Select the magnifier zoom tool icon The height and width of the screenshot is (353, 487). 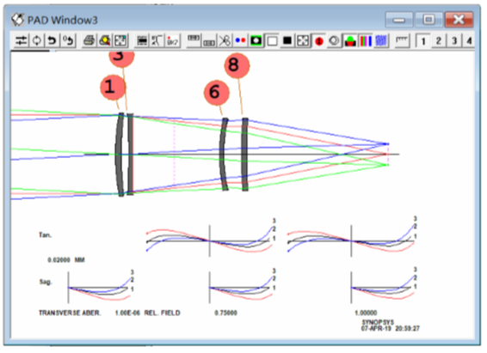(x=105, y=40)
